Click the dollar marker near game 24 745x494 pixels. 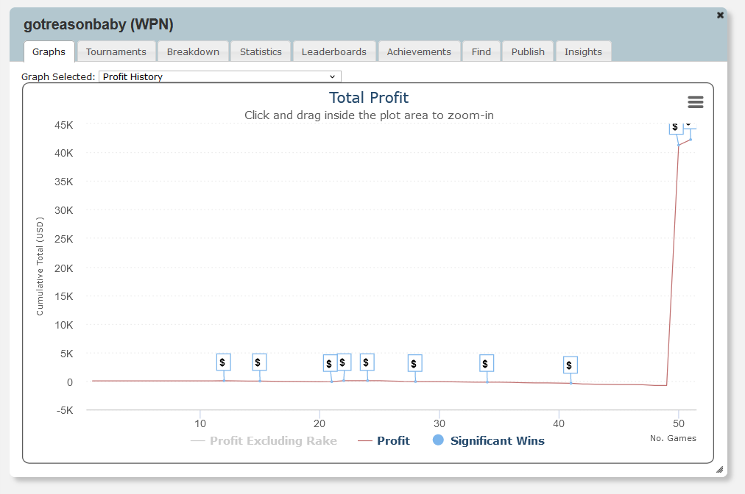pyautogui.click(x=367, y=362)
